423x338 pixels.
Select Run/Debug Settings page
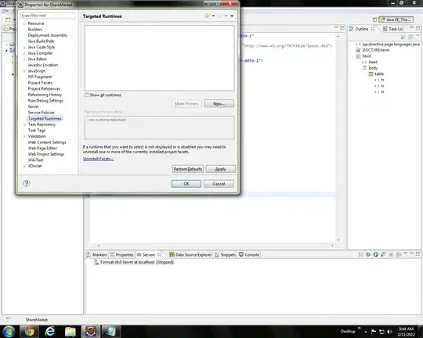coord(45,100)
